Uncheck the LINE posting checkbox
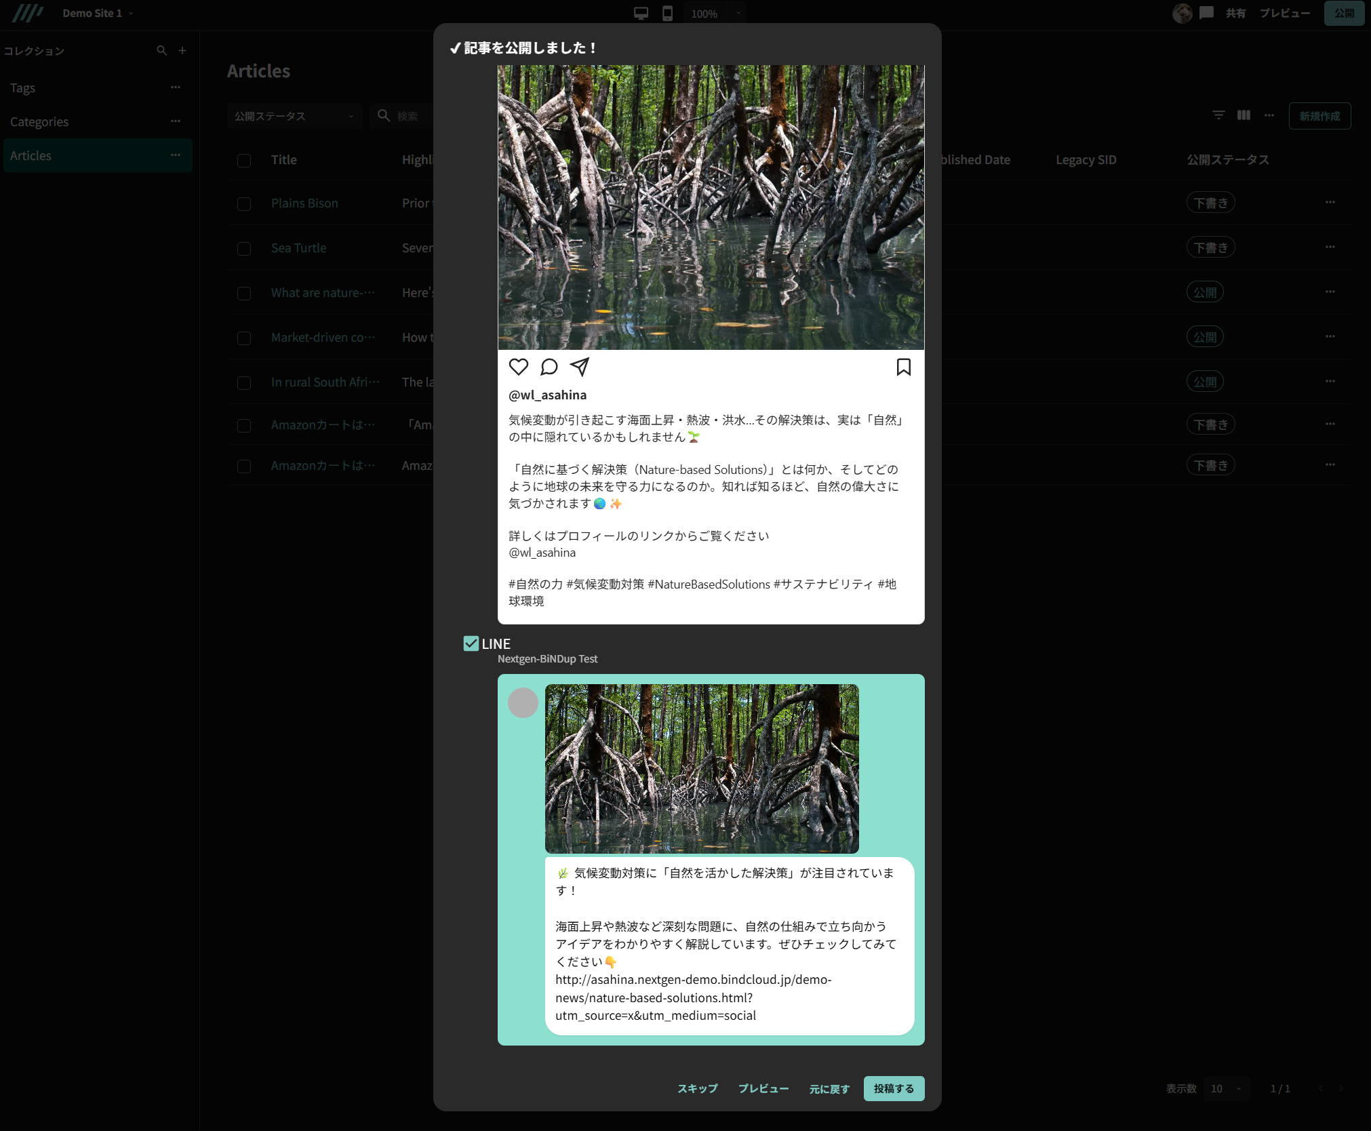The height and width of the screenshot is (1131, 1371). 471,643
